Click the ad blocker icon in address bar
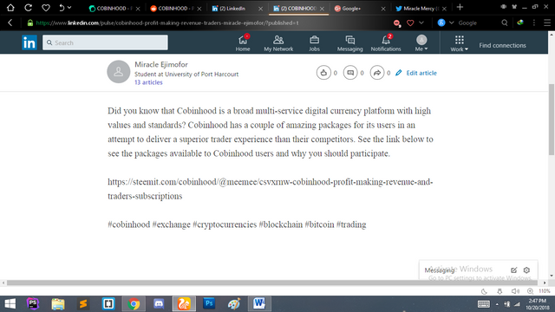The height and width of the screenshot is (312, 555). (x=397, y=23)
